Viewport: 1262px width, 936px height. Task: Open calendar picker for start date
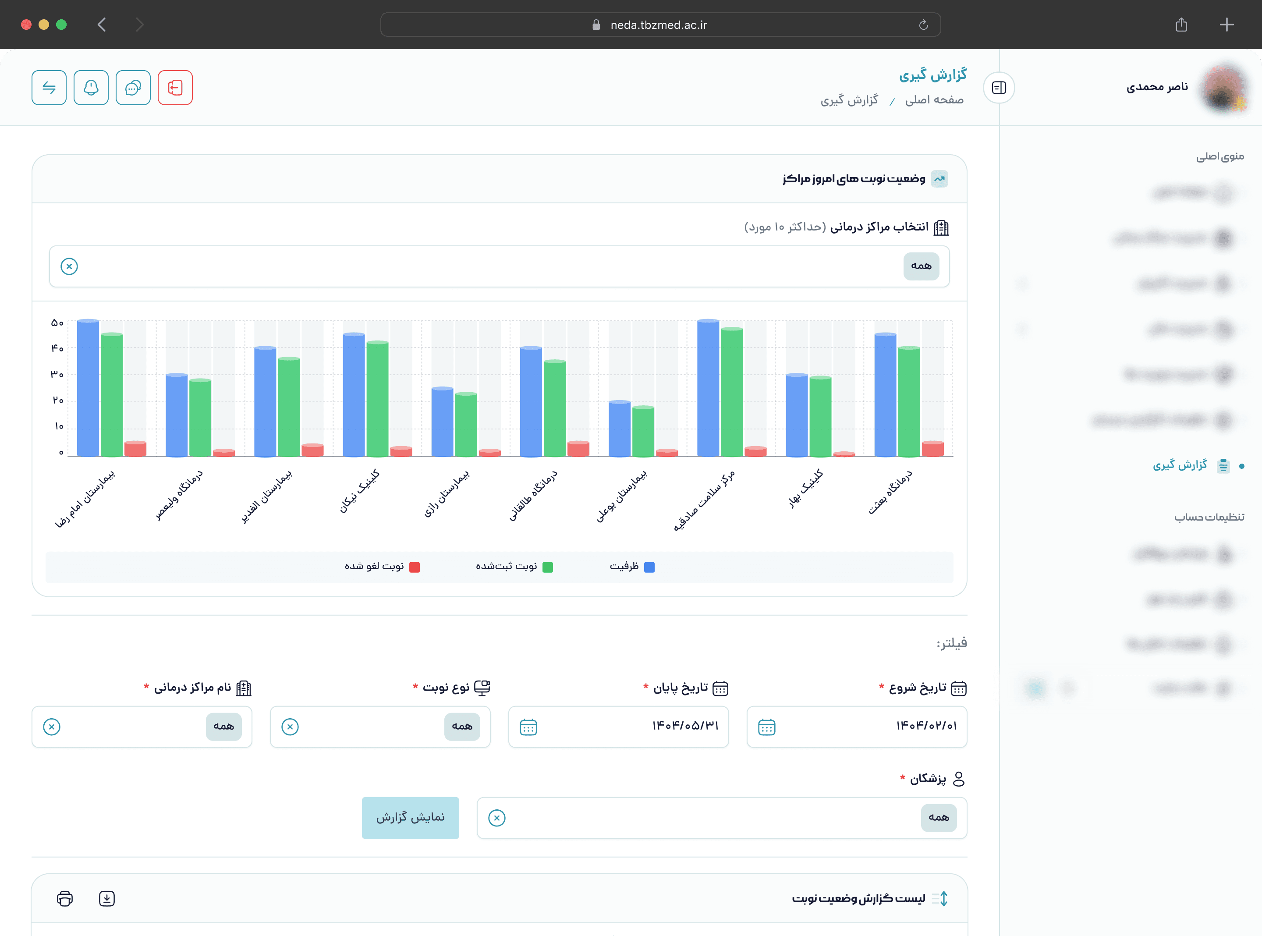tap(766, 727)
